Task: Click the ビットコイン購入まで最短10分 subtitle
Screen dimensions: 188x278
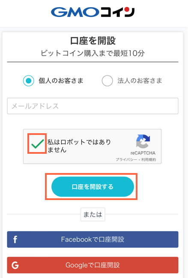Action: click(93, 53)
